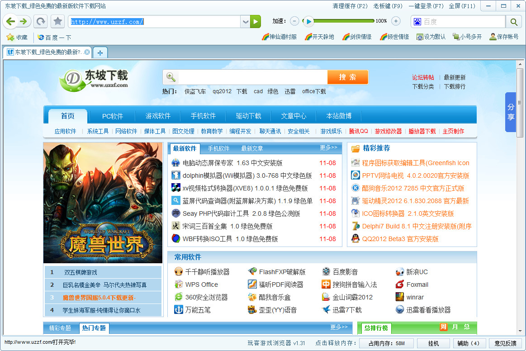Viewport: 526px width, 351px height.
Task: Click the 东坡下载 site logo
Action: [x=94, y=81]
